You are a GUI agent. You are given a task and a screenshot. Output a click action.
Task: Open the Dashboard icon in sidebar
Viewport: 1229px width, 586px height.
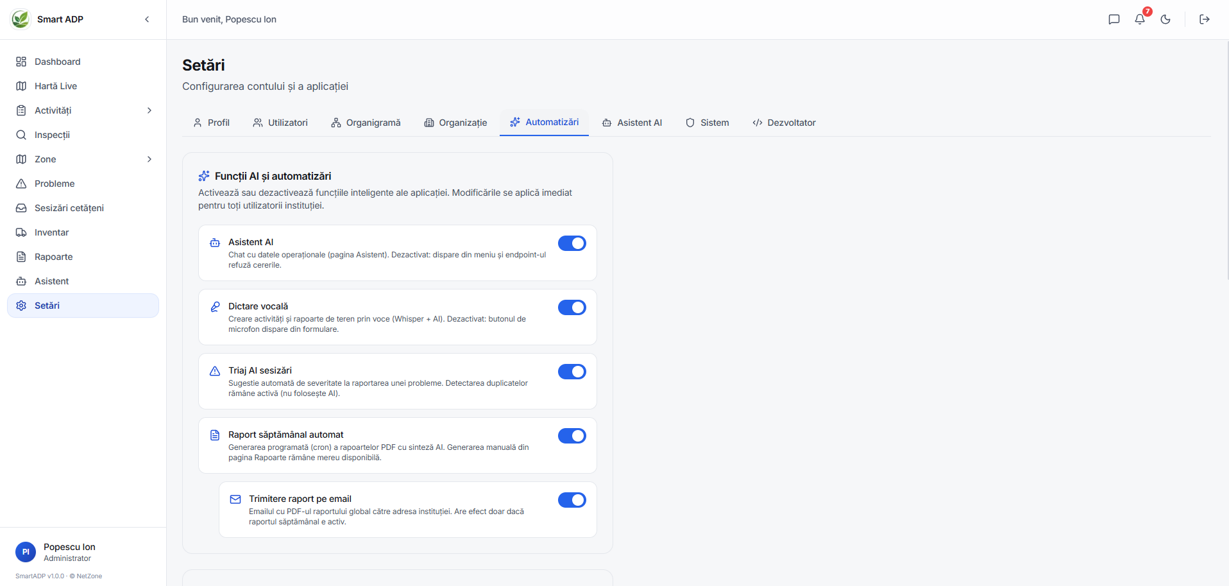click(x=21, y=62)
